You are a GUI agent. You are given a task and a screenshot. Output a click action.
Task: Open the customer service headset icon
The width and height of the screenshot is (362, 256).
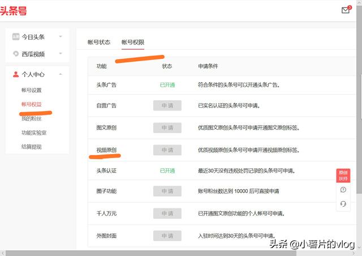click(343, 204)
